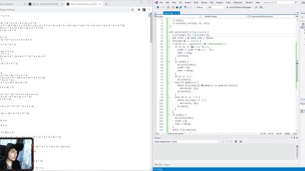Click the Visual Studio logo icon

tap(156, 2)
